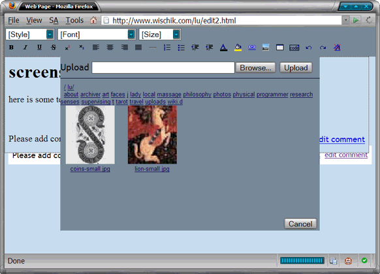380x274 pixels.
Task: Cancel the upload dialog
Action: coord(300,224)
